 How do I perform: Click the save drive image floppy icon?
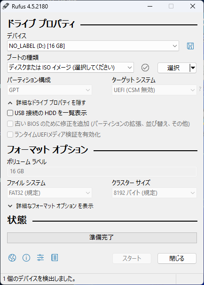[x=190, y=46]
